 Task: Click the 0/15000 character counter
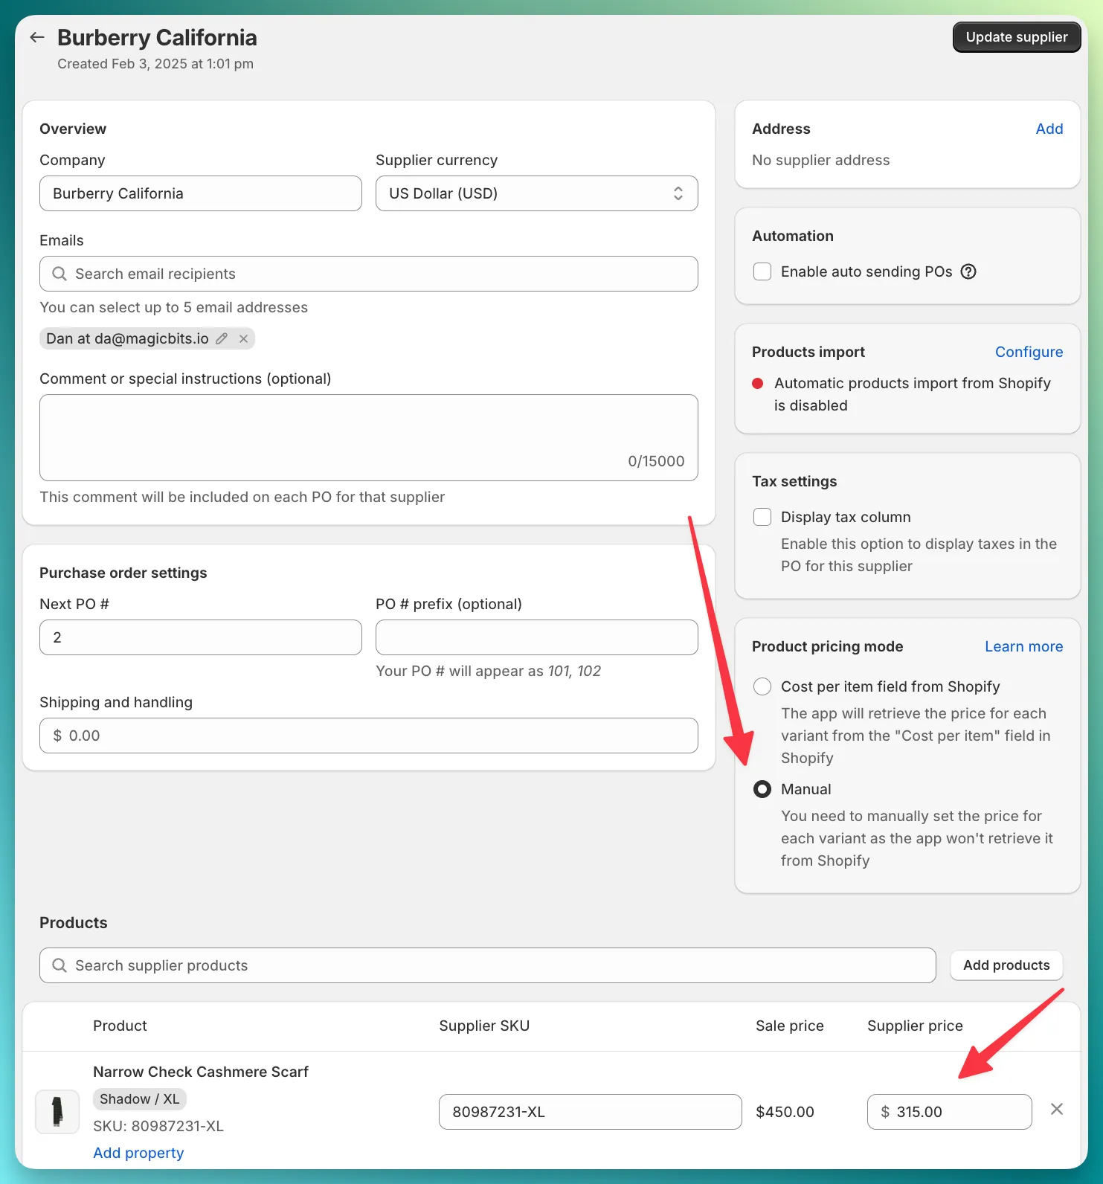656,461
